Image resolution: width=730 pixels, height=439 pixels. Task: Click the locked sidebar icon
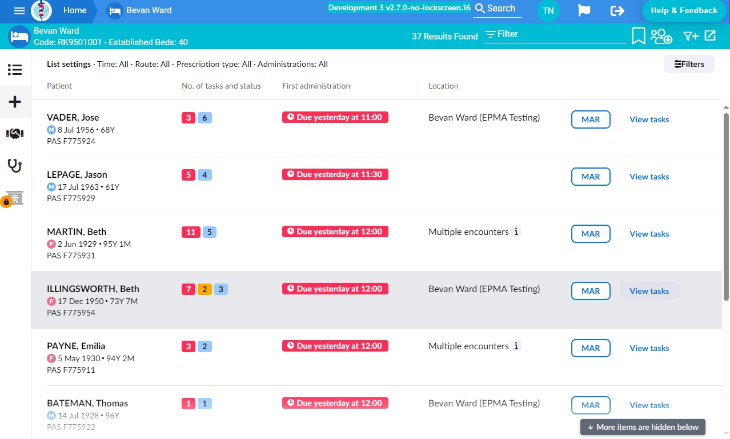[x=13, y=198]
